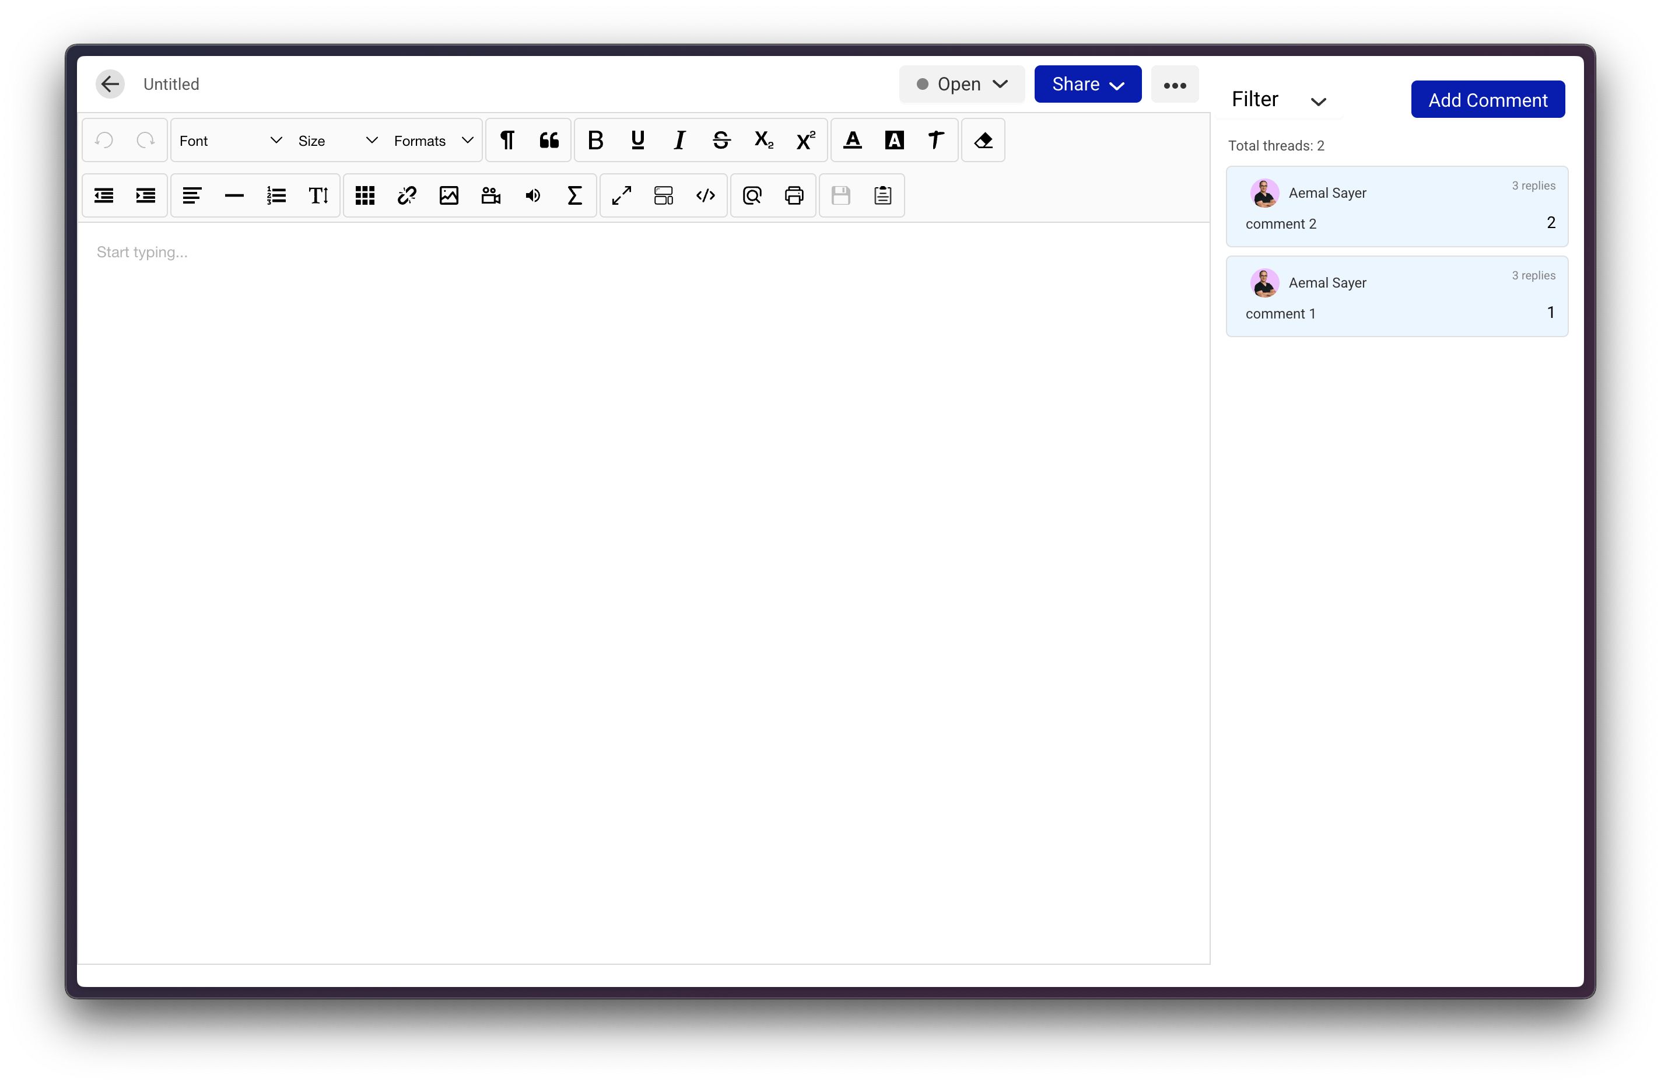Open the Size dropdown
Viewport: 1661px width, 1085px height.
[337, 141]
